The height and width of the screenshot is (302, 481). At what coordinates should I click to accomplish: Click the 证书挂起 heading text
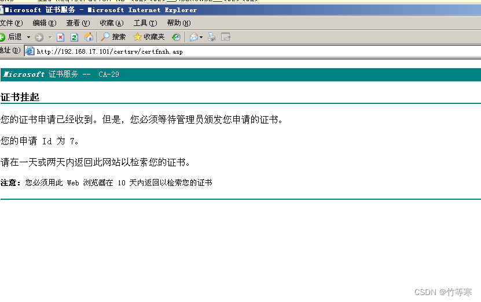click(x=20, y=98)
